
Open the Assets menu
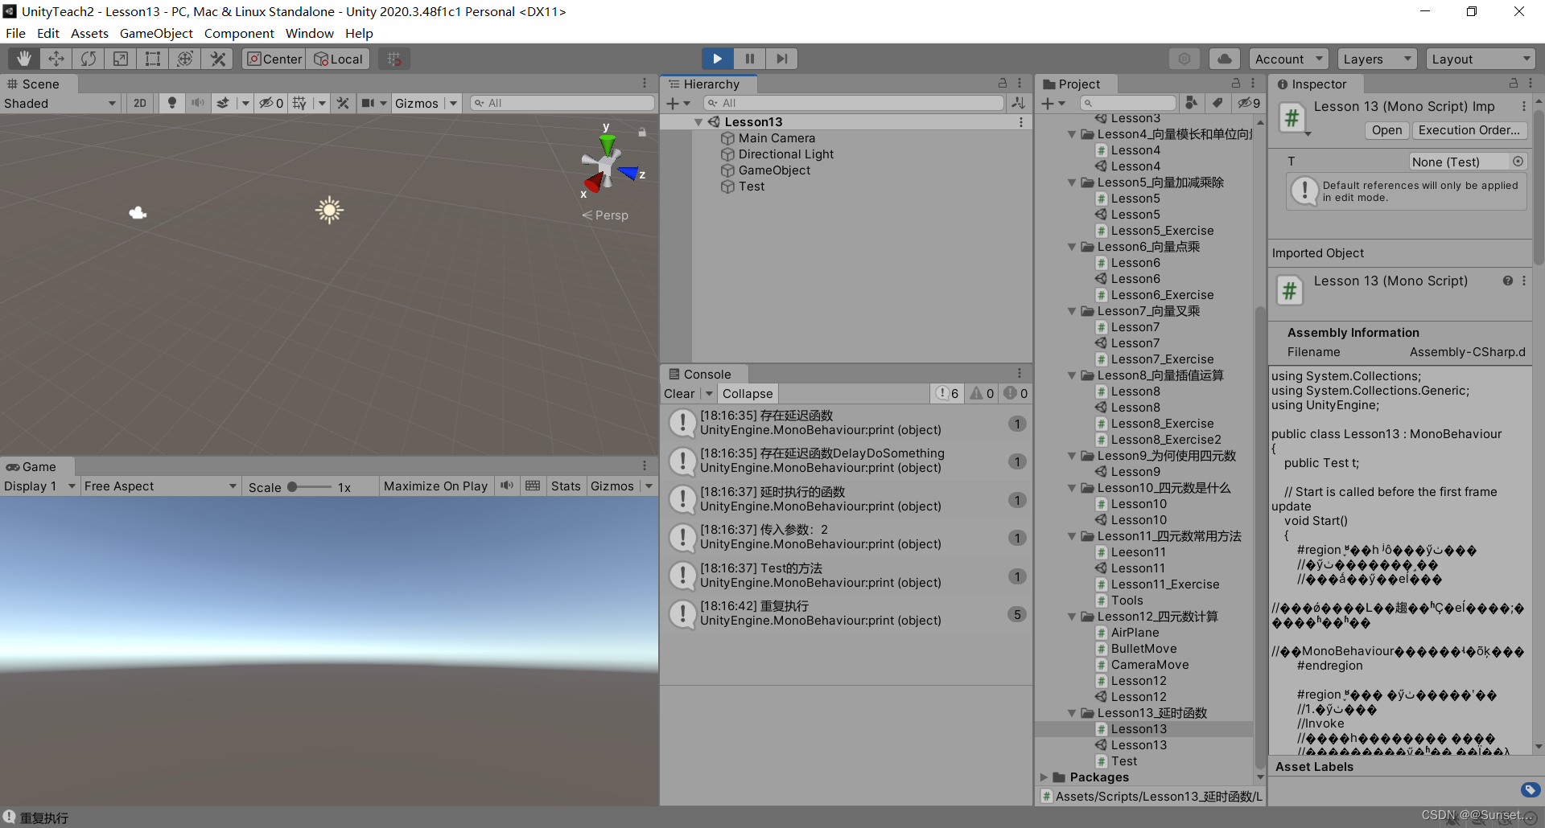(89, 33)
